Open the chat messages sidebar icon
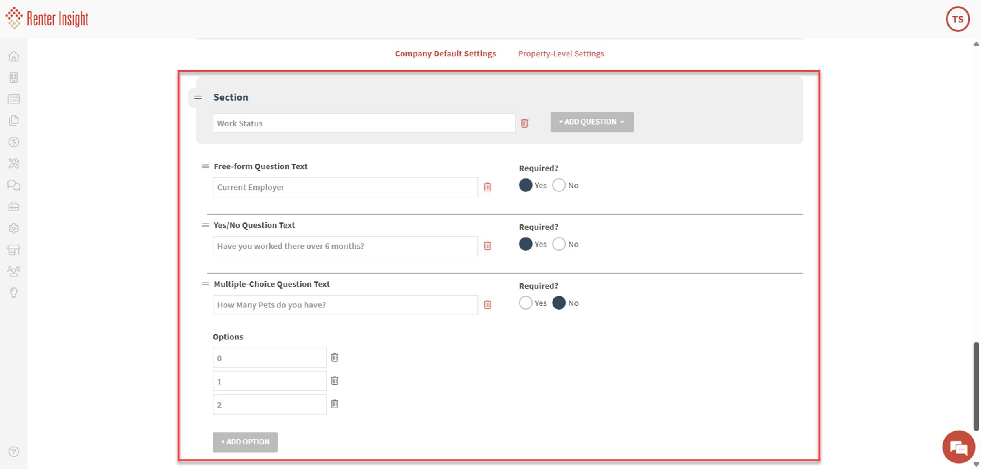Screen dimensions: 981x469 point(13,185)
